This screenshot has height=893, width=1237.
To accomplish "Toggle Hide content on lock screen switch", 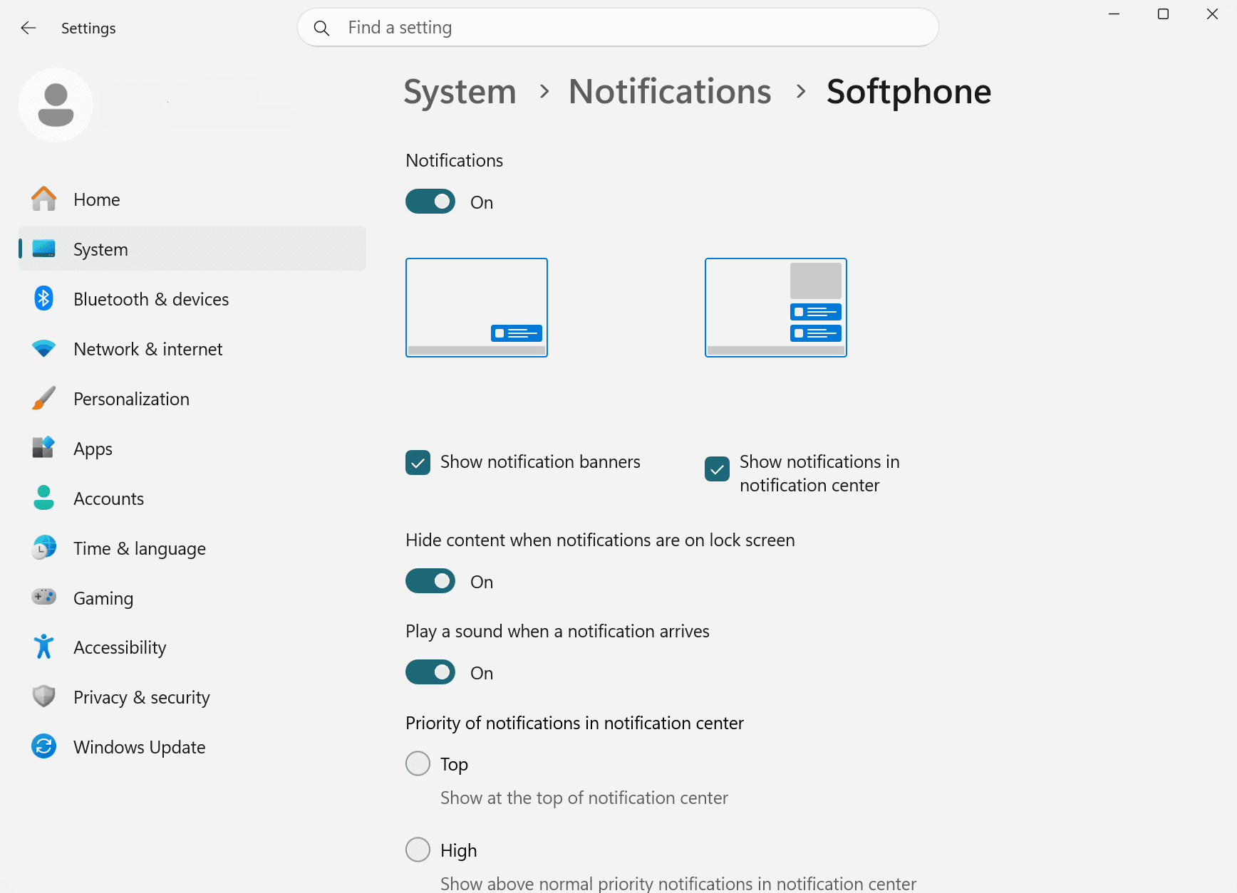I will click(430, 581).
